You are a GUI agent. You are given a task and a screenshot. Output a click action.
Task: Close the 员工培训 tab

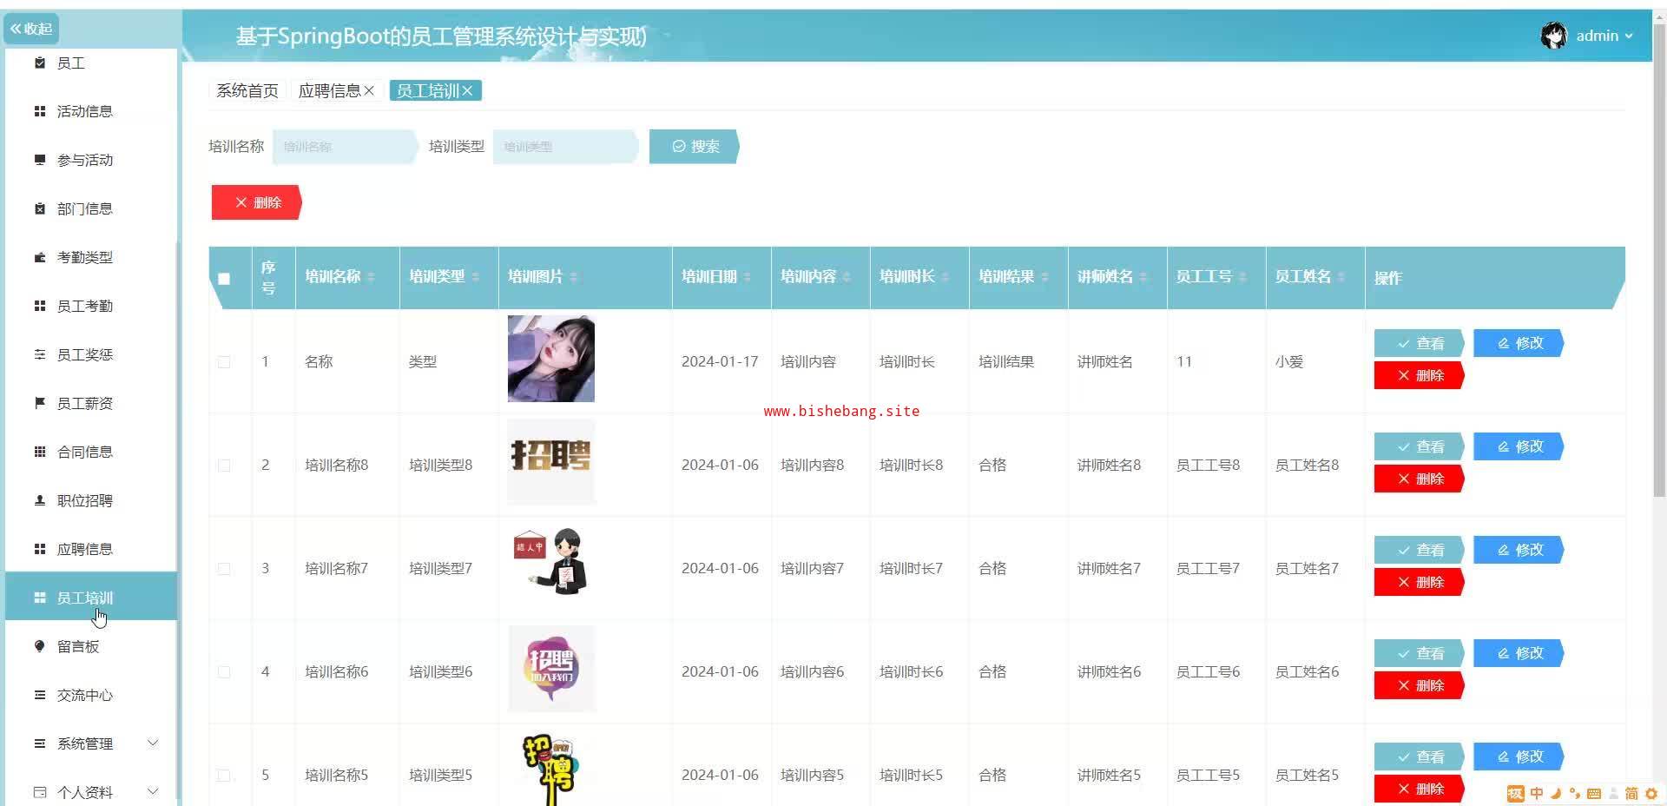pyautogui.click(x=467, y=90)
